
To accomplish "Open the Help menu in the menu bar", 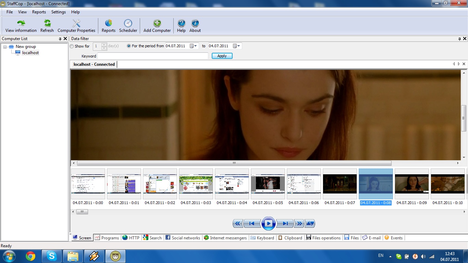I will (75, 12).
